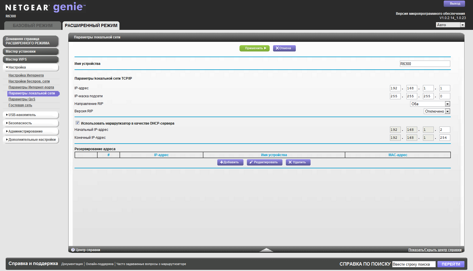Viewport: 473px width, 271px height.
Task: Click the IP address last octet field
Action: click(445, 88)
